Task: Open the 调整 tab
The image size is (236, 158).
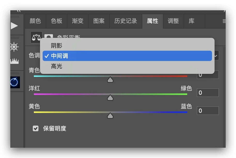Action: tap(173, 21)
